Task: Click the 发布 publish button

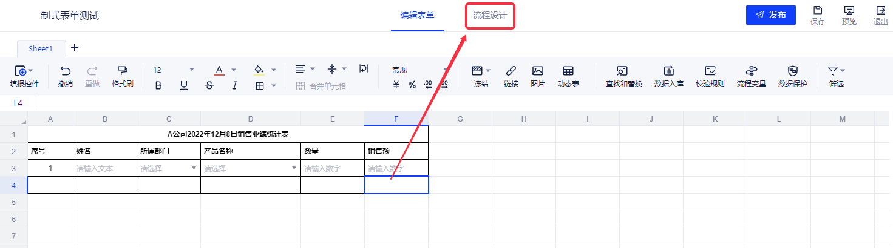Action: [x=770, y=15]
